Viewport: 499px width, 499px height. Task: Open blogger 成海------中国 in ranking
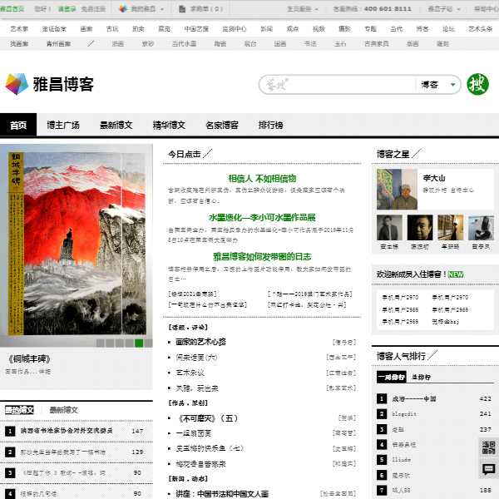414,398
